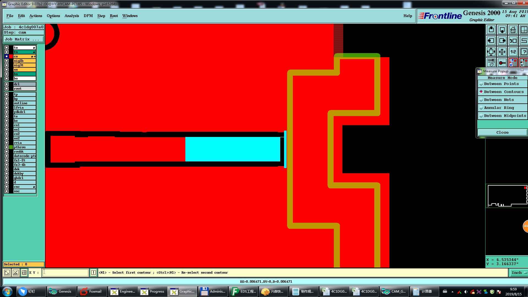528x297 pixels.
Task: Toggle the checkbox for layer sig2b
Action: tap(7, 61)
